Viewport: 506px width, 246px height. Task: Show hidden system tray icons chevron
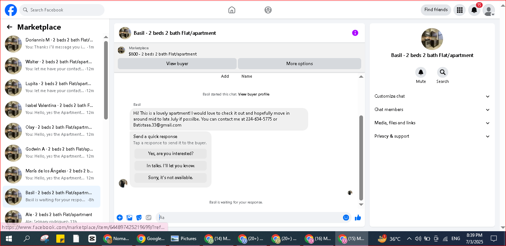409,239
